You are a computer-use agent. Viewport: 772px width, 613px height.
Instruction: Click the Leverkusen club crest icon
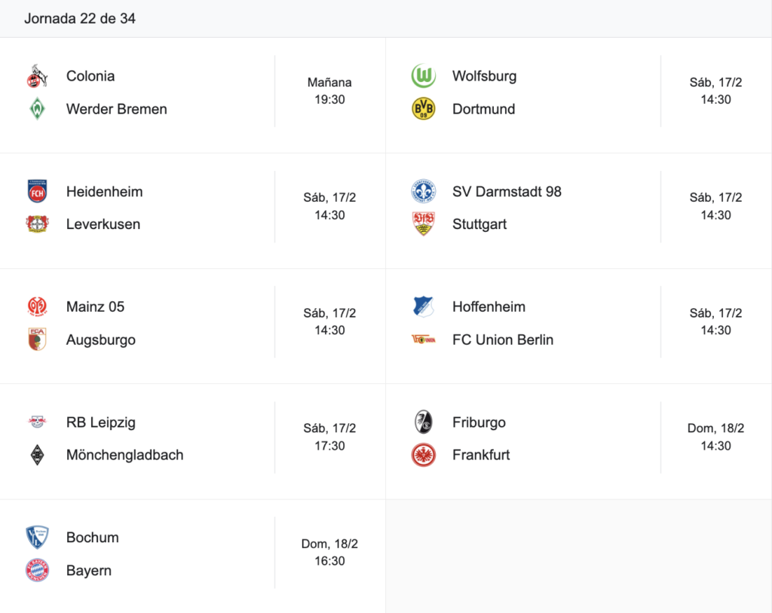[37, 224]
